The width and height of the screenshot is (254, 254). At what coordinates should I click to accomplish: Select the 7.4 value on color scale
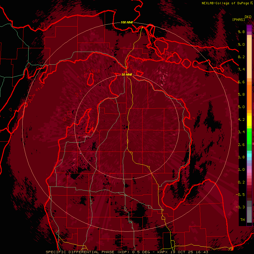241,69
